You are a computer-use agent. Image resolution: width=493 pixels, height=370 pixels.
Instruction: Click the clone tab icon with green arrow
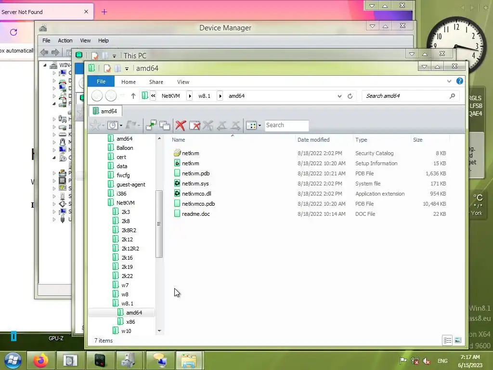point(151,125)
